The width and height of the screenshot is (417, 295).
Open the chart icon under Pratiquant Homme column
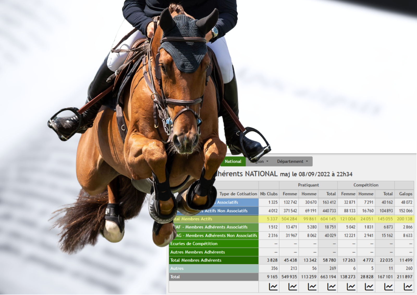[x=312, y=287]
